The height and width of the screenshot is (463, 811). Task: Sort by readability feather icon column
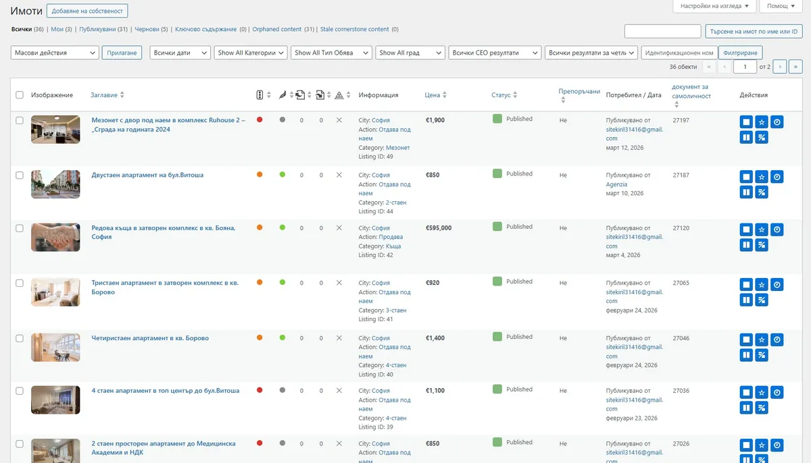(282, 95)
